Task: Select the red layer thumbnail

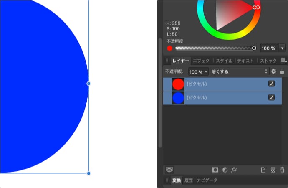Action: 178,84
